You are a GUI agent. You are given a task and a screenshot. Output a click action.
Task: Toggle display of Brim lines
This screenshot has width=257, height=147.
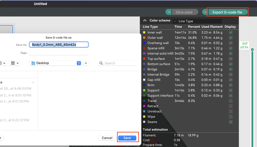[231, 85]
